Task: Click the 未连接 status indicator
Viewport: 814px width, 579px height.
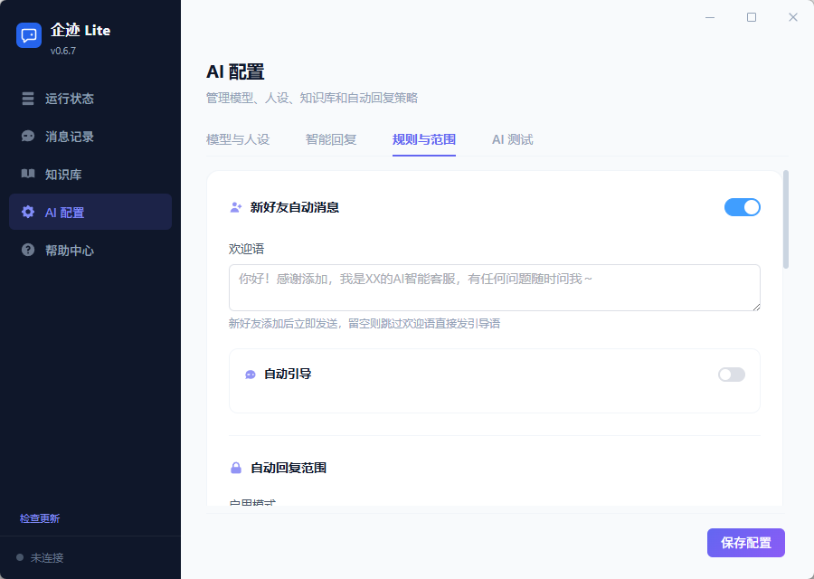Action: [x=42, y=557]
